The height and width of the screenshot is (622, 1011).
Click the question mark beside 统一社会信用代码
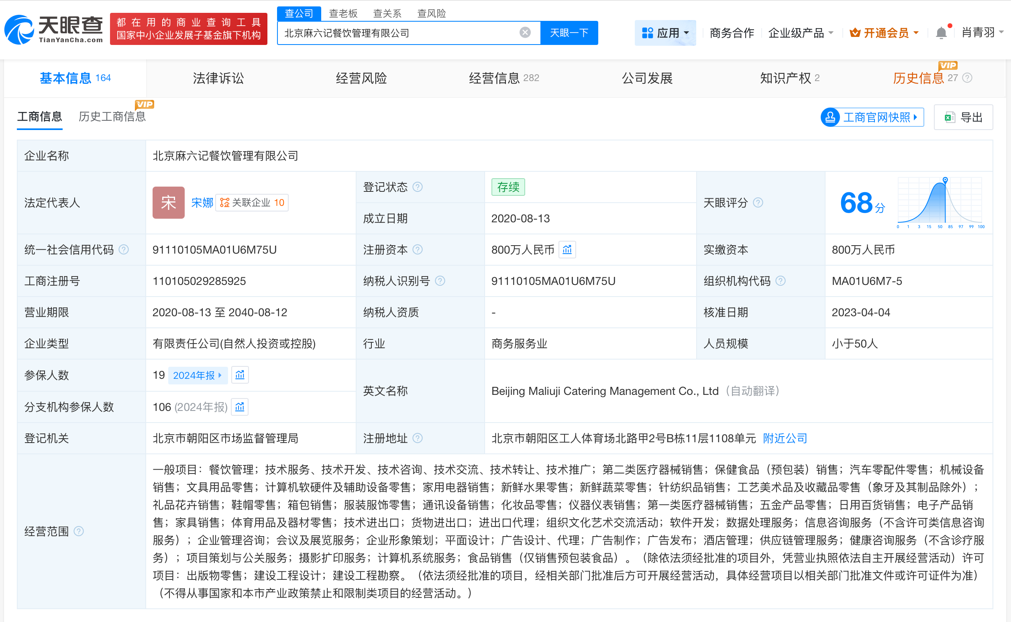point(124,249)
